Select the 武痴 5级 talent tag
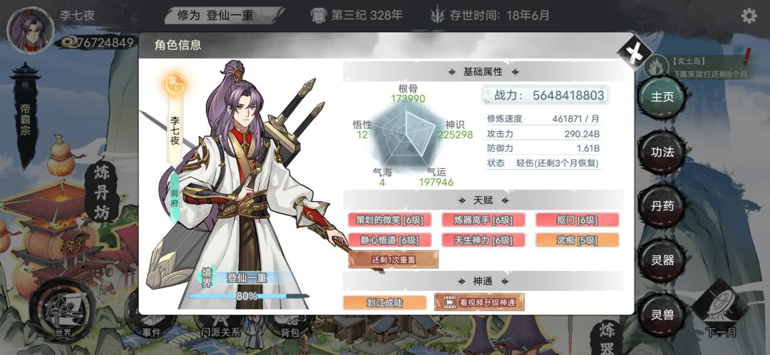Screen dimensions: 770x355 pyautogui.click(x=577, y=240)
